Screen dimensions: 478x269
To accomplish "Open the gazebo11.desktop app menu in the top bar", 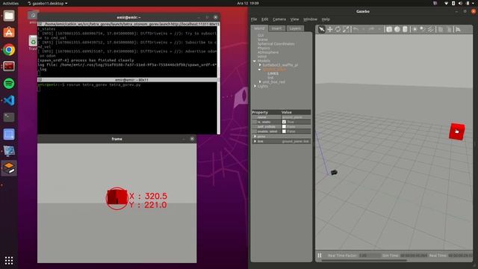I will click(47, 3).
